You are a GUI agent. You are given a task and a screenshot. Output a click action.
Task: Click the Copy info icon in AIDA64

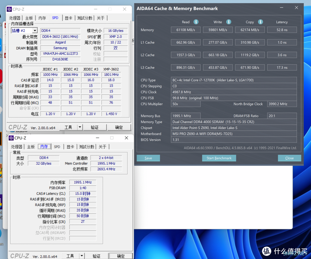point(260,22)
